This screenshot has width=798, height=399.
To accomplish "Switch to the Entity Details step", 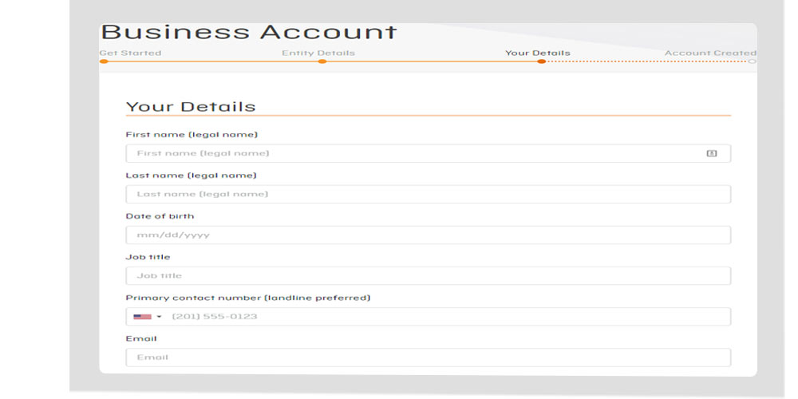I will 318,53.
